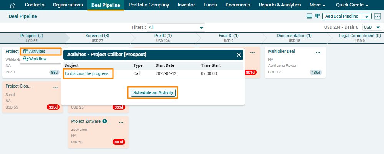Click the Schedule an Activity button
The image size is (384, 154).
(153, 92)
